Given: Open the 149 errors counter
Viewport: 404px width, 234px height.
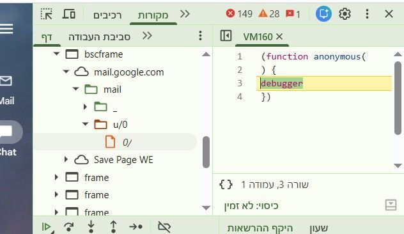Looking at the screenshot, I should 239,13.
